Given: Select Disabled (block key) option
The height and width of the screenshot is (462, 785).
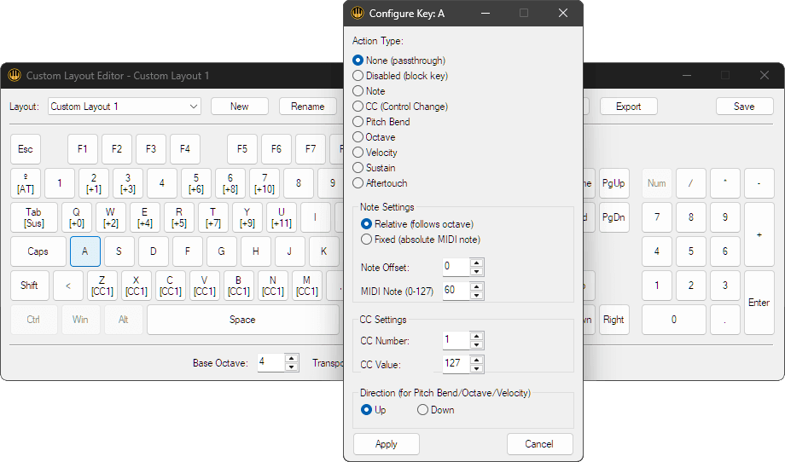Looking at the screenshot, I should point(400,76).
